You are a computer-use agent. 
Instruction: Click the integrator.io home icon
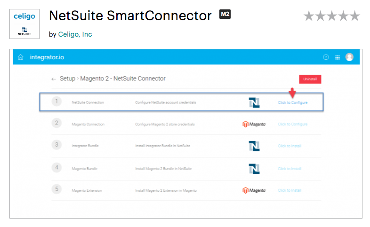pyautogui.click(x=21, y=57)
